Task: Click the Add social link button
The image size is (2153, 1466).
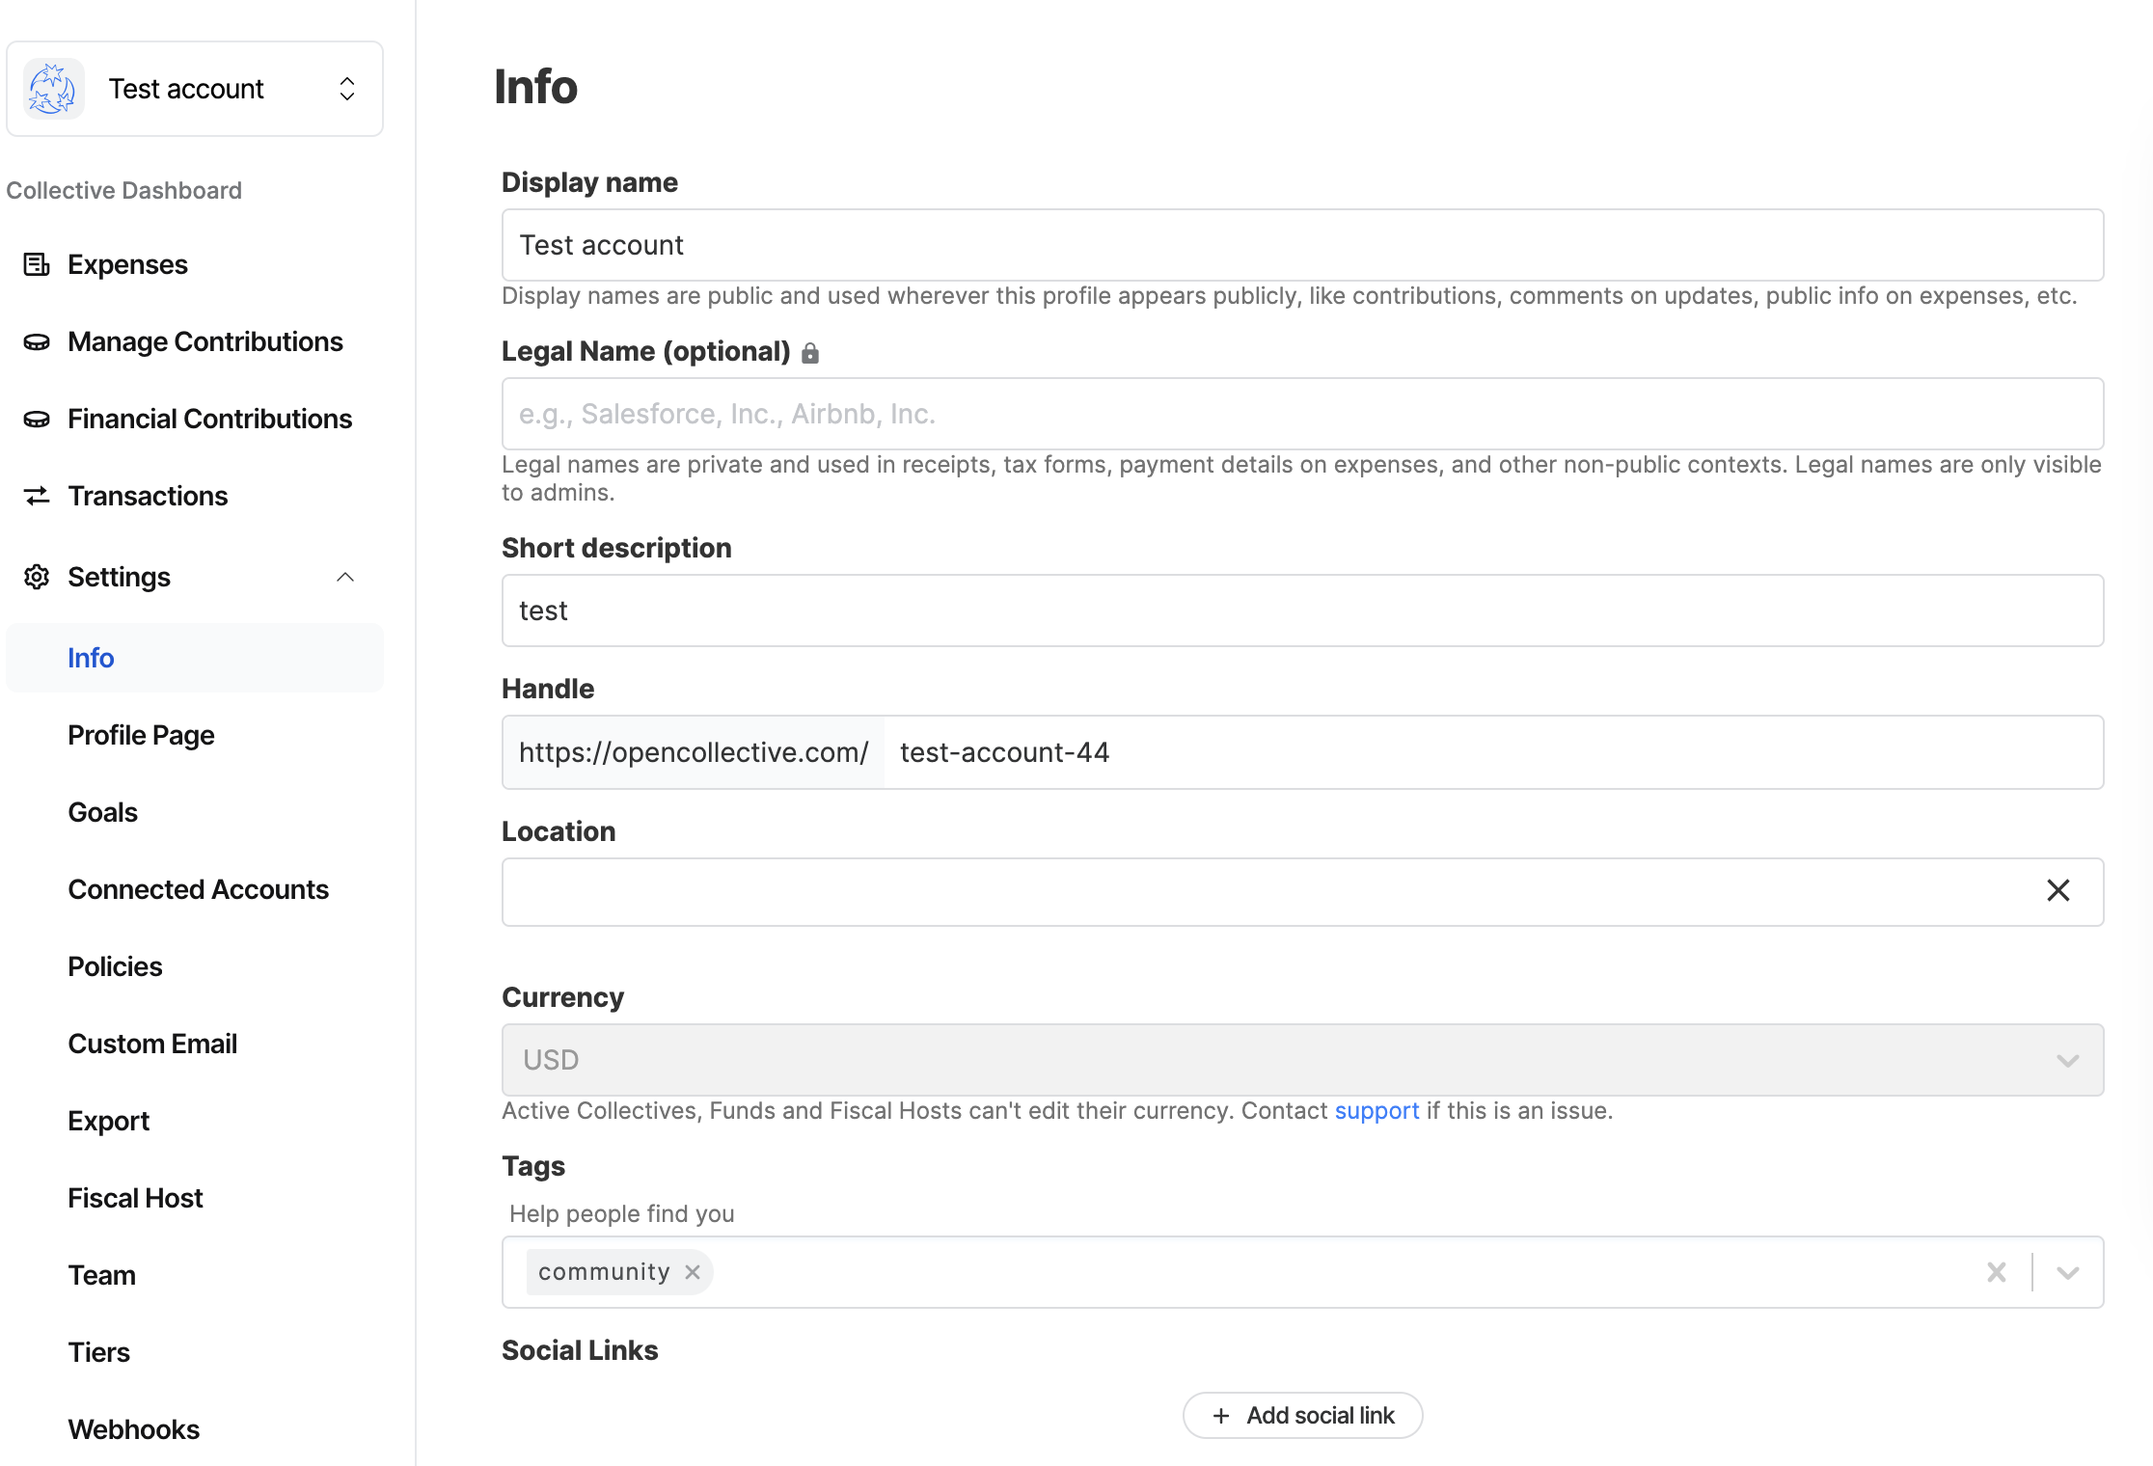Action: click(1302, 1415)
